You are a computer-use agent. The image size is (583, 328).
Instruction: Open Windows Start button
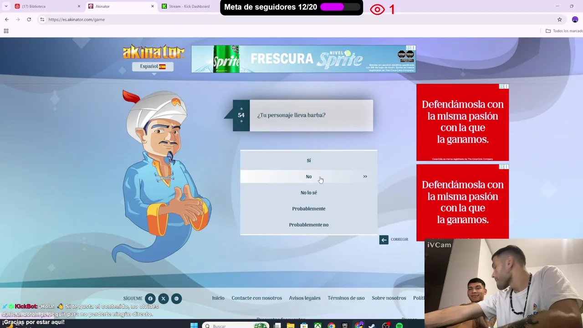[x=194, y=325]
